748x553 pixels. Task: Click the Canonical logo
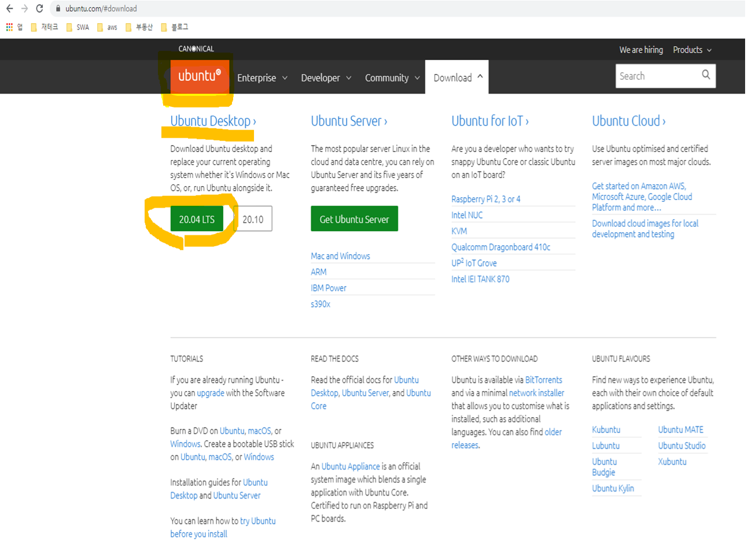196,49
